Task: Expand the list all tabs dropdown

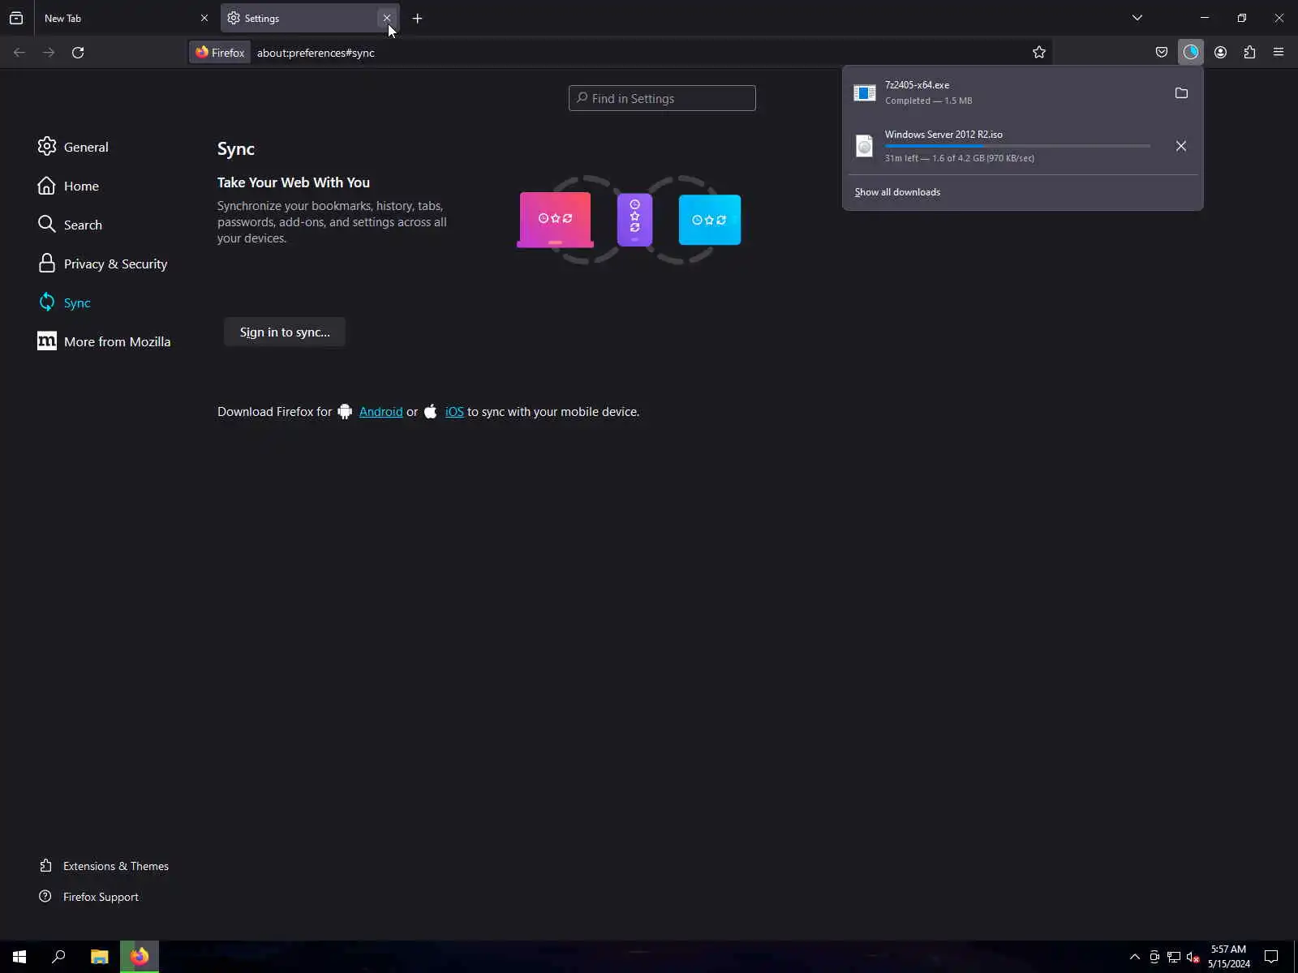Action: (1137, 18)
